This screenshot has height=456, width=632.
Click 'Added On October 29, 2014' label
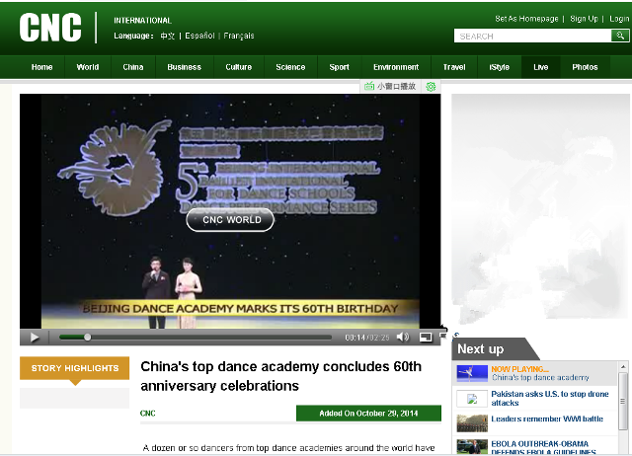[368, 414]
